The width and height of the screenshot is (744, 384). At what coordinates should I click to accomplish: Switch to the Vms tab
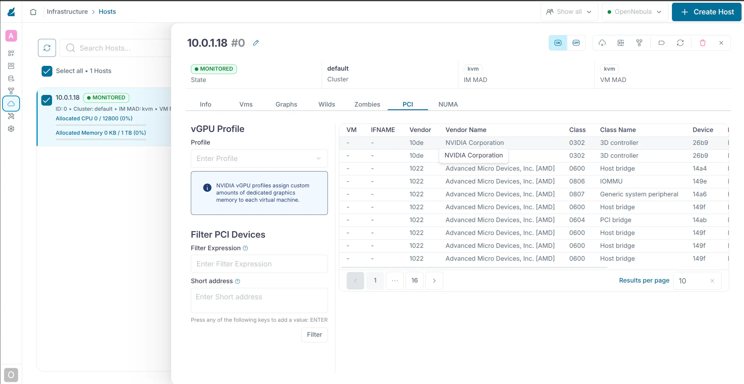[246, 104]
